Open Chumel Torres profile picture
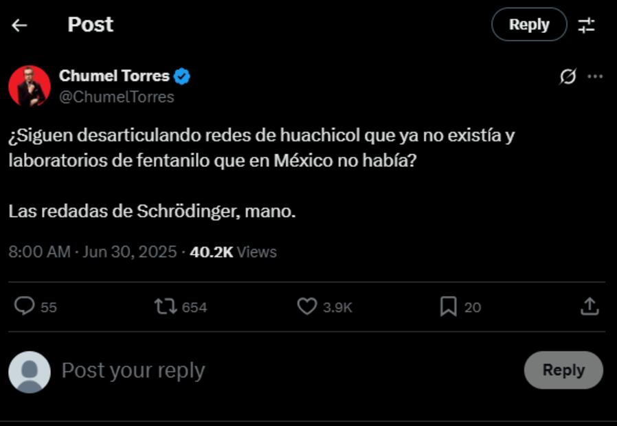The width and height of the screenshot is (617, 426). click(30, 86)
